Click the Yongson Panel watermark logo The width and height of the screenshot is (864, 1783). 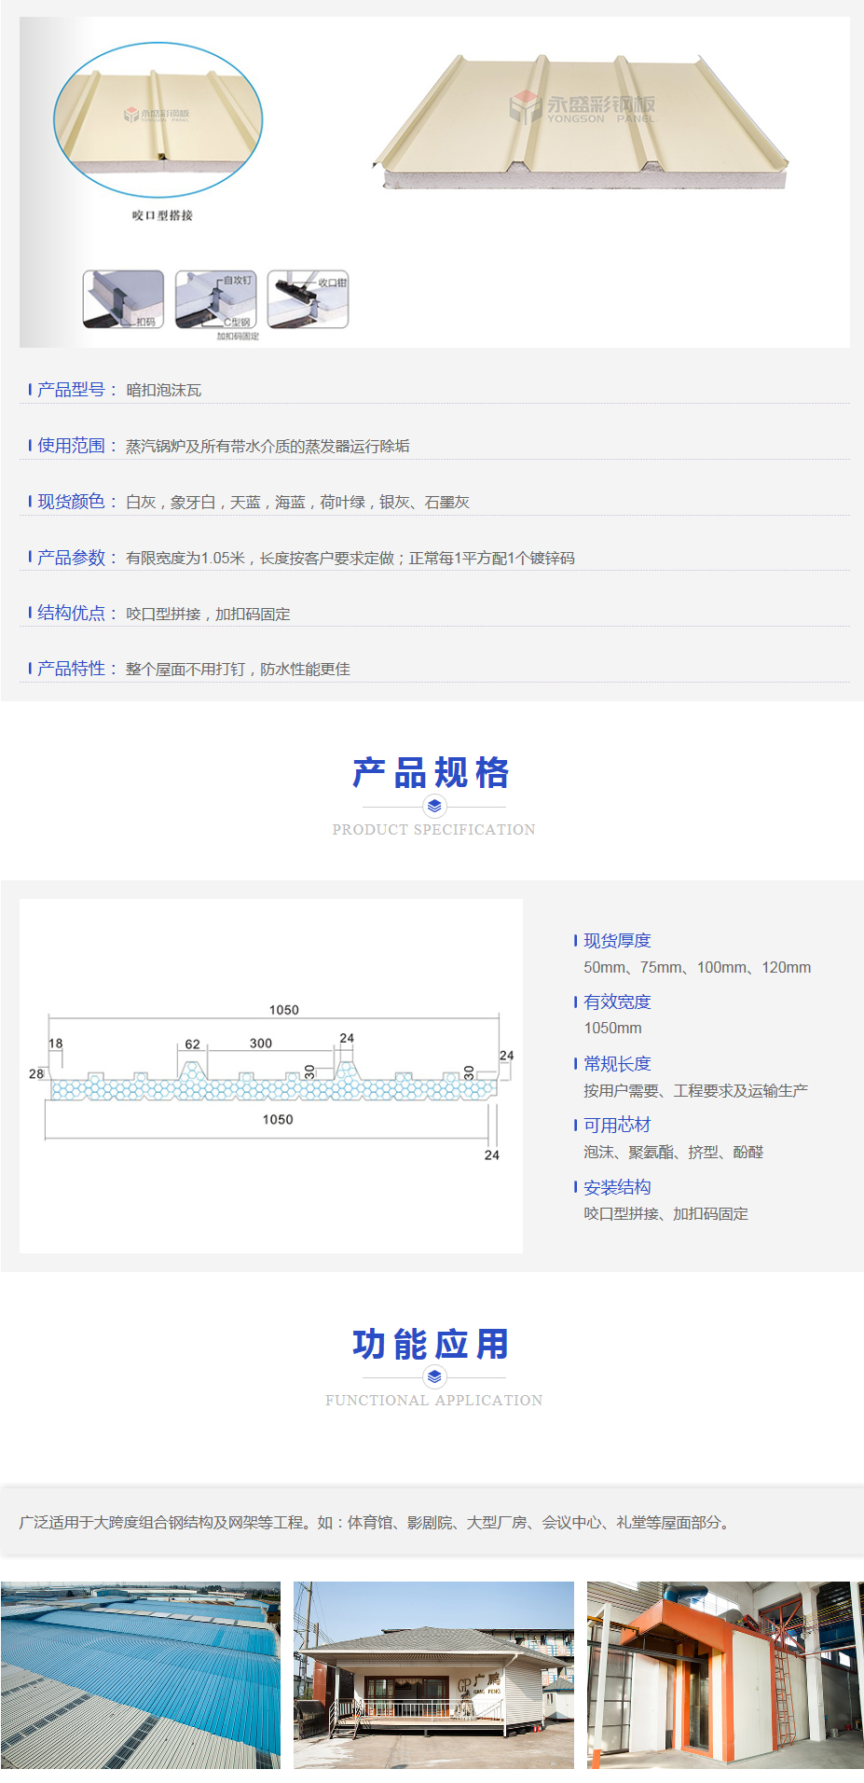[583, 108]
